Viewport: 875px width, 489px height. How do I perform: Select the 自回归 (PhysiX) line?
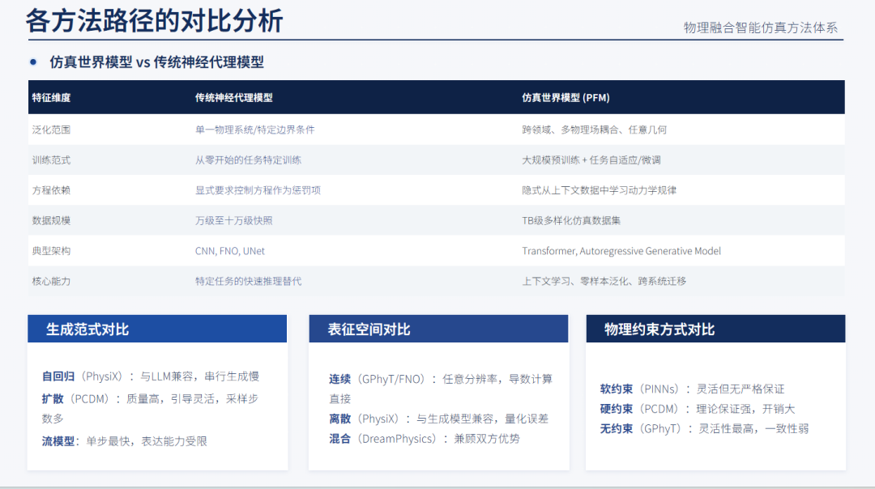click(151, 376)
